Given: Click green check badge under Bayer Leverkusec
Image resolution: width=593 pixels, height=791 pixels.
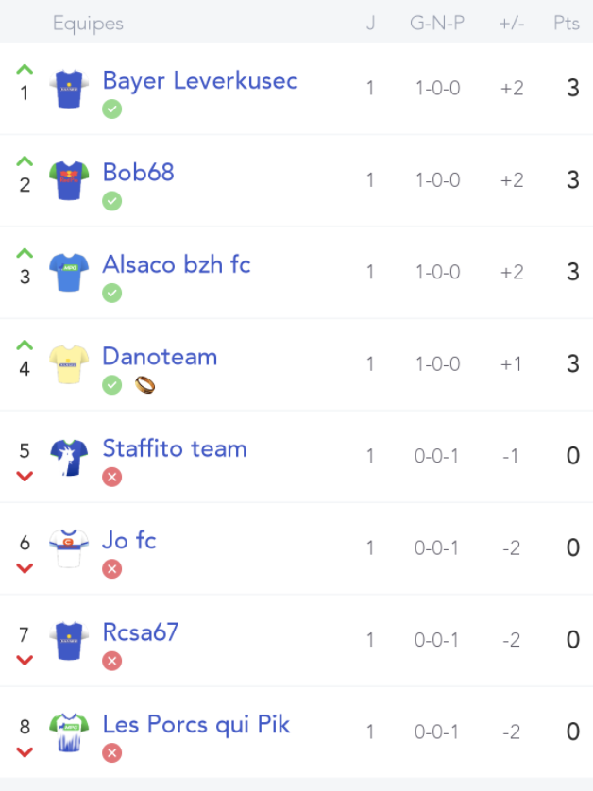Looking at the screenshot, I should coord(112,109).
